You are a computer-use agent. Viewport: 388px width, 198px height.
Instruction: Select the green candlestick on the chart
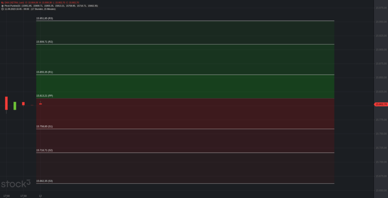[15, 106]
